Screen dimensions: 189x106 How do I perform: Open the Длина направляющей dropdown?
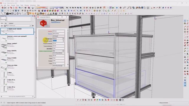(x=63, y=51)
